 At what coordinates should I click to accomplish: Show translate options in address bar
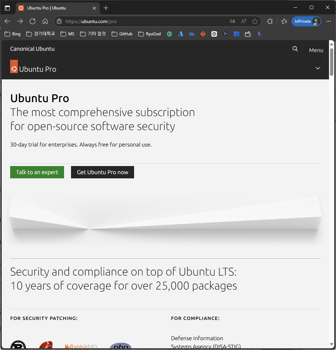pos(232,21)
